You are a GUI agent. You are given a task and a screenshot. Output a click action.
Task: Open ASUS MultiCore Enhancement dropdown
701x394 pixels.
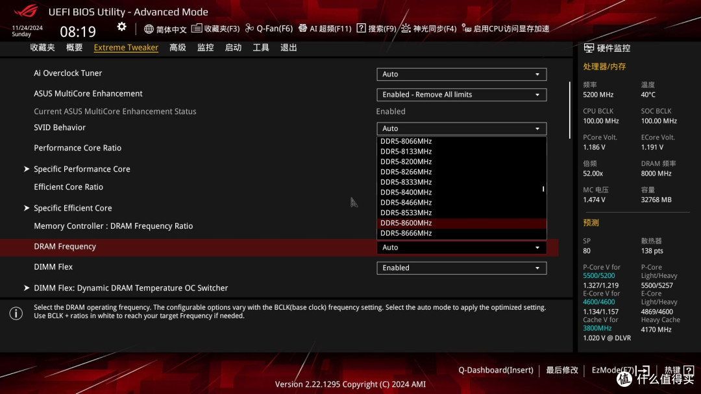click(461, 95)
